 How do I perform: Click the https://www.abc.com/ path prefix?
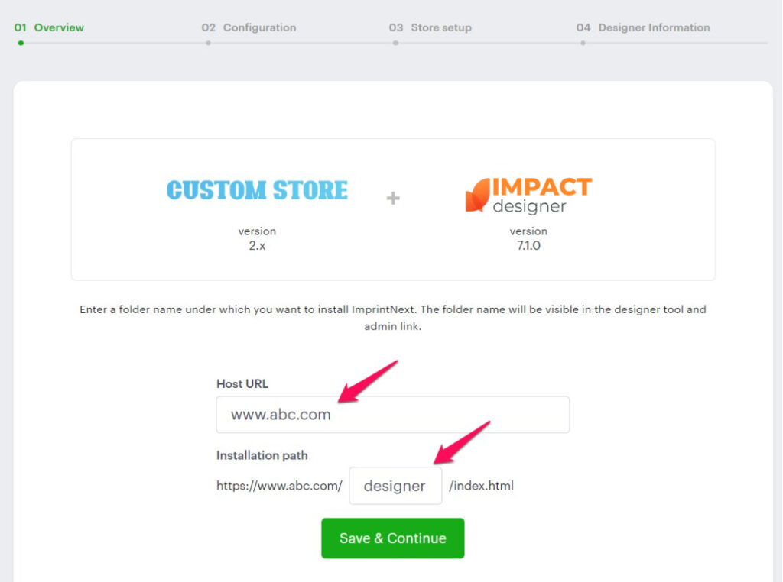(x=279, y=486)
